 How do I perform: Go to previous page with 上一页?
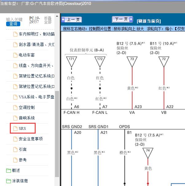point(72,19)
